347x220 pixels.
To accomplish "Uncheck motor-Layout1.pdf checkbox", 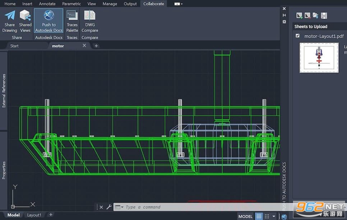I will (x=298, y=35).
